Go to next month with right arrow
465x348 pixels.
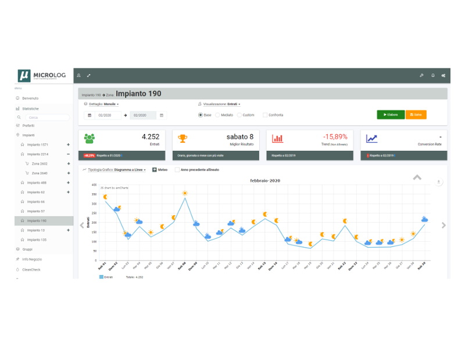(x=443, y=225)
